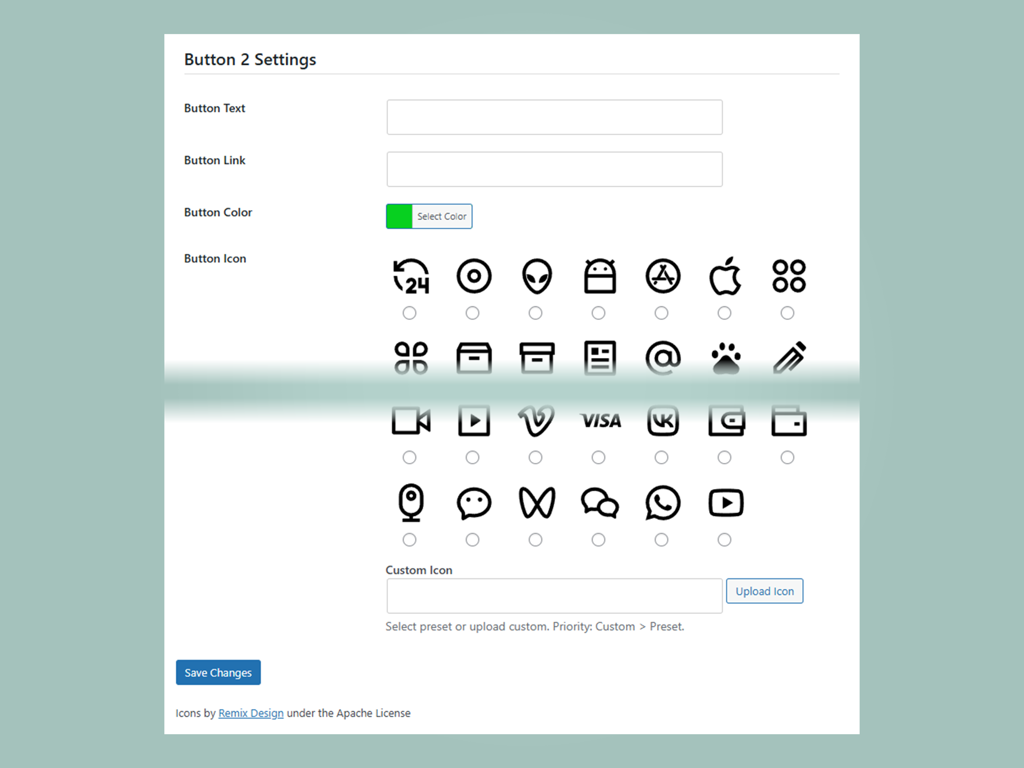Pick the butterfly-shaped logo icon

pos(537,503)
